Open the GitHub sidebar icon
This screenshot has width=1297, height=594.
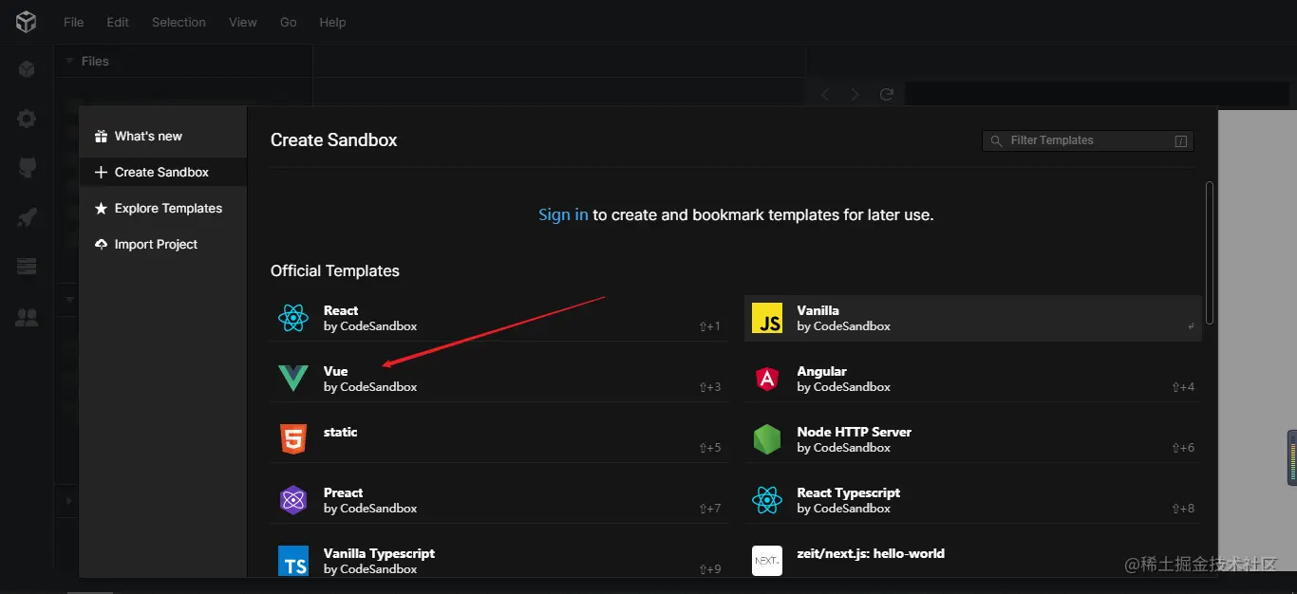(x=27, y=168)
